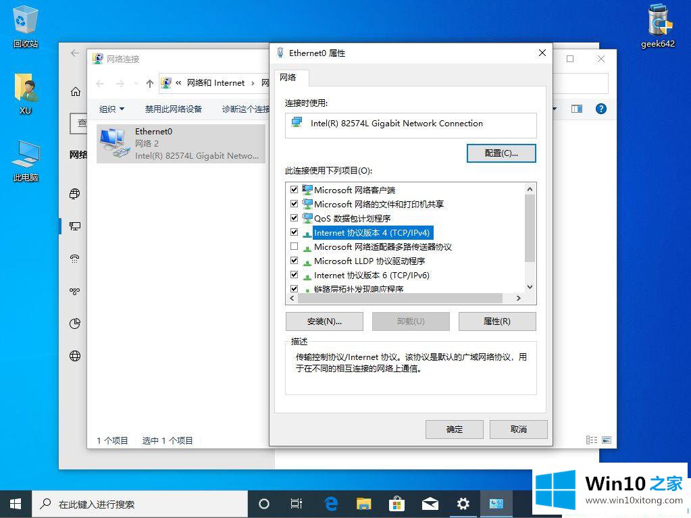Click the 属性(R) button
Screen dimensions: 691x518
(496, 321)
